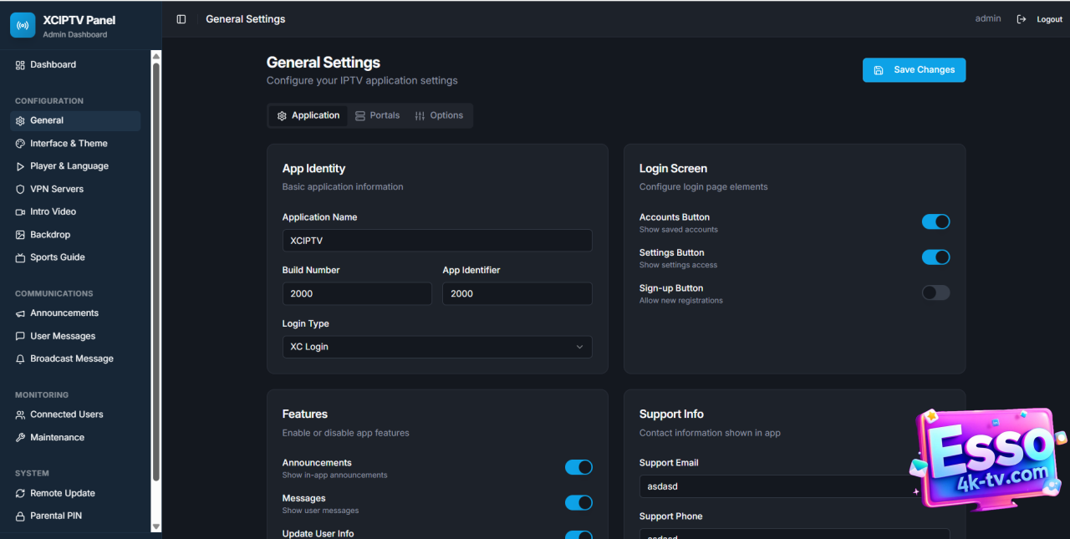Open the Login Type dropdown
This screenshot has height=539, width=1070.
[x=436, y=347]
